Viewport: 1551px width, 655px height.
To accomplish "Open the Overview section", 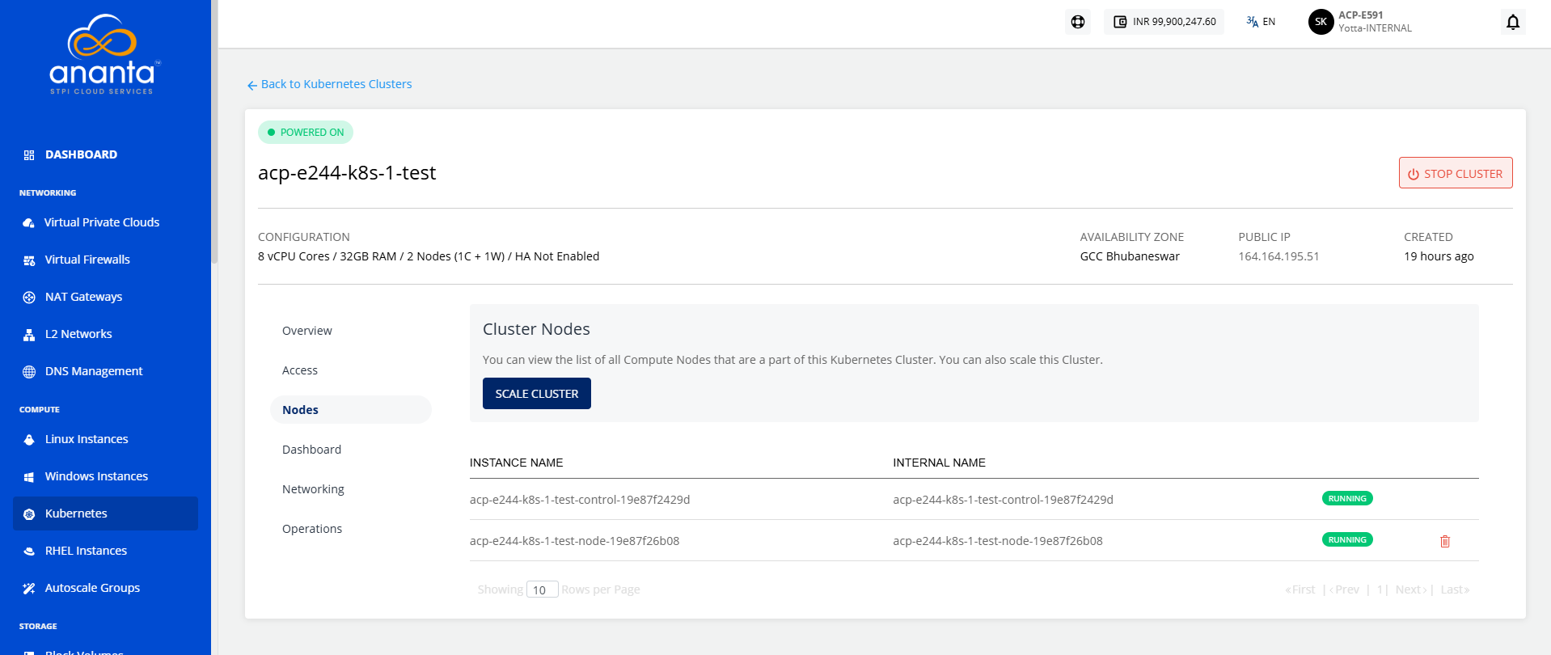I will pos(307,331).
